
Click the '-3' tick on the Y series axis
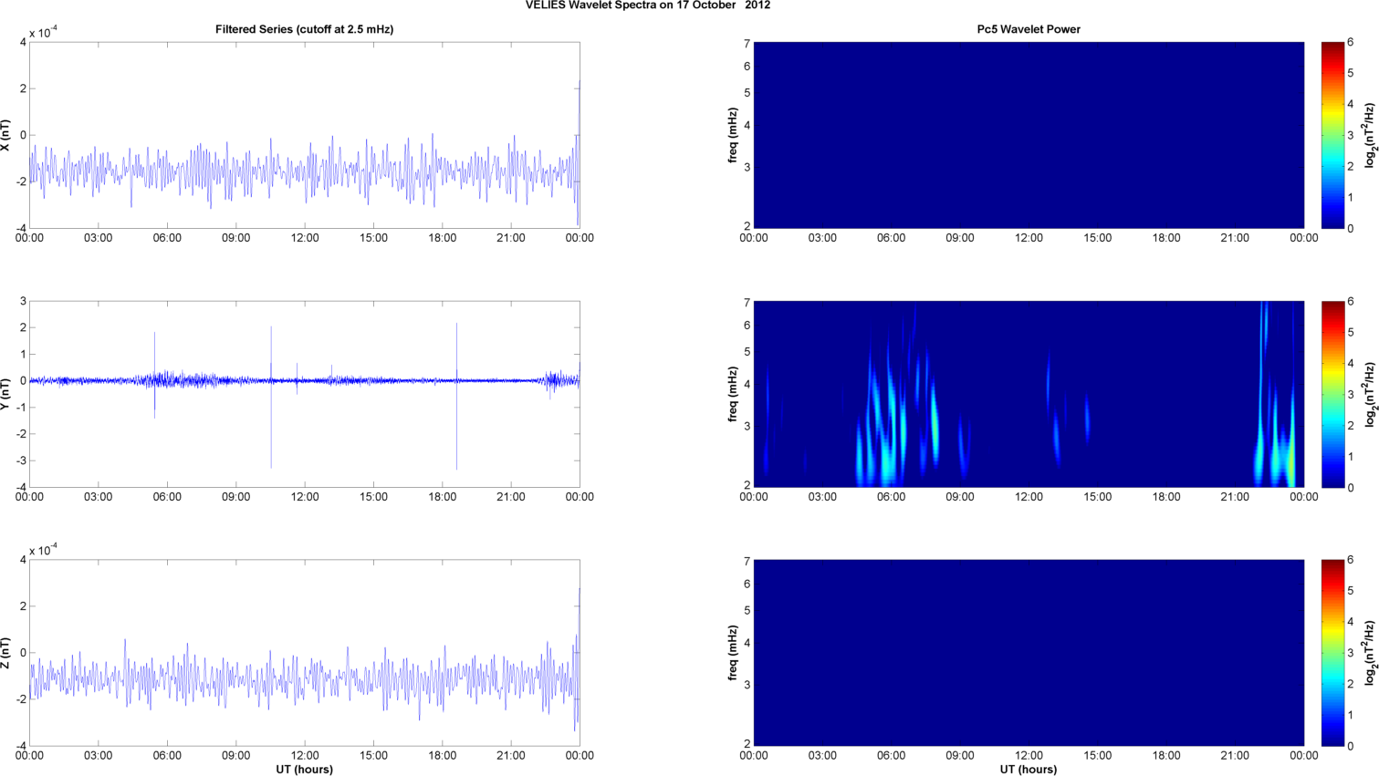point(22,460)
